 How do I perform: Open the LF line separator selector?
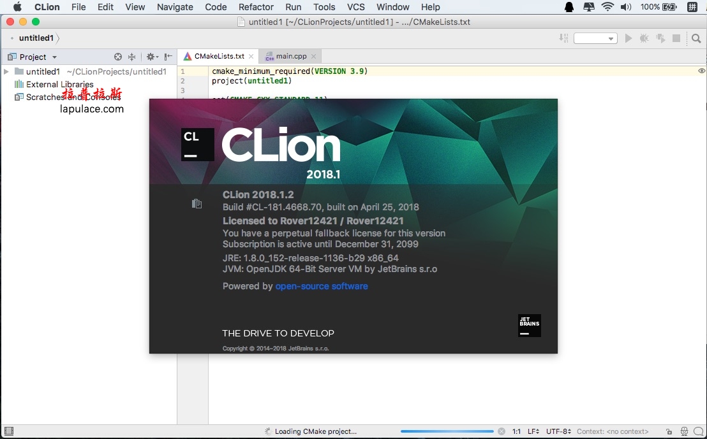click(533, 431)
